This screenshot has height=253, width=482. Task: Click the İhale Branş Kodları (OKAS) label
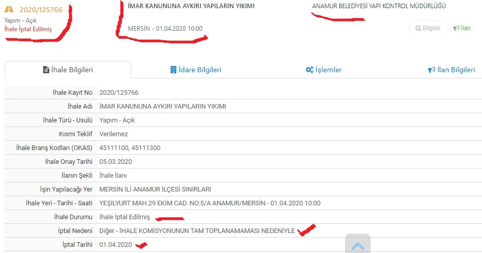54,148
